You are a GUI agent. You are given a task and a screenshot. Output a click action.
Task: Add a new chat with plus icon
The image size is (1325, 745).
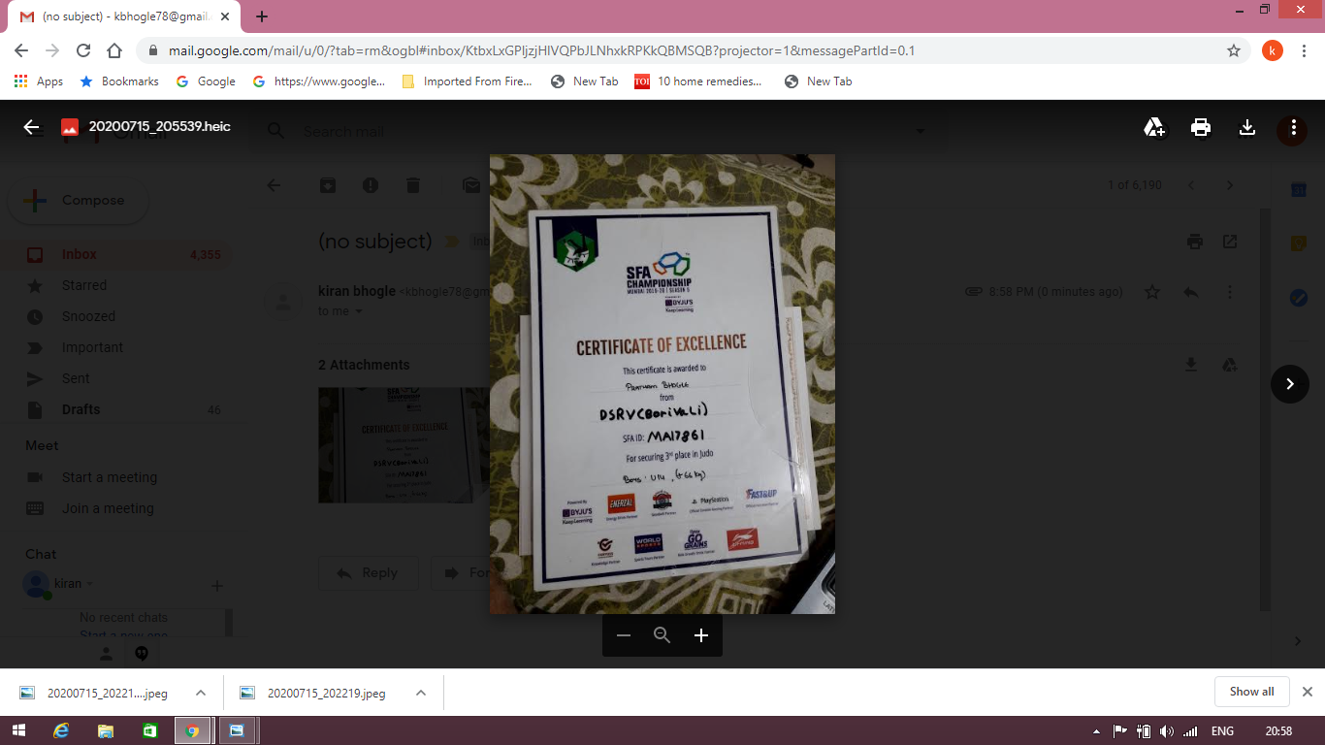point(217,586)
